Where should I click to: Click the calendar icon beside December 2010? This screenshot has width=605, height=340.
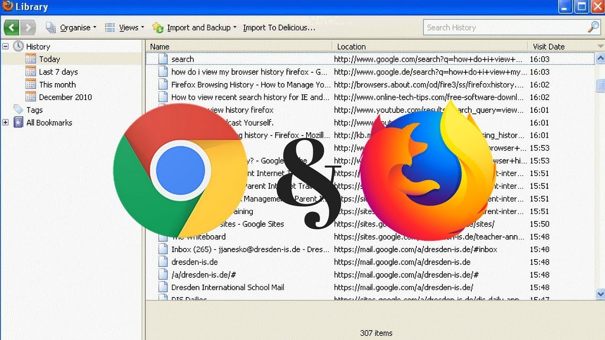(x=31, y=97)
